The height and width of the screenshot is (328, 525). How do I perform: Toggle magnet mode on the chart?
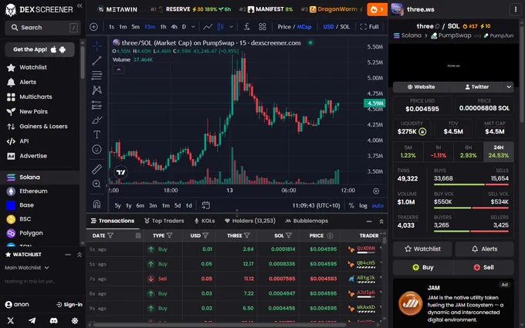point(97,204)
